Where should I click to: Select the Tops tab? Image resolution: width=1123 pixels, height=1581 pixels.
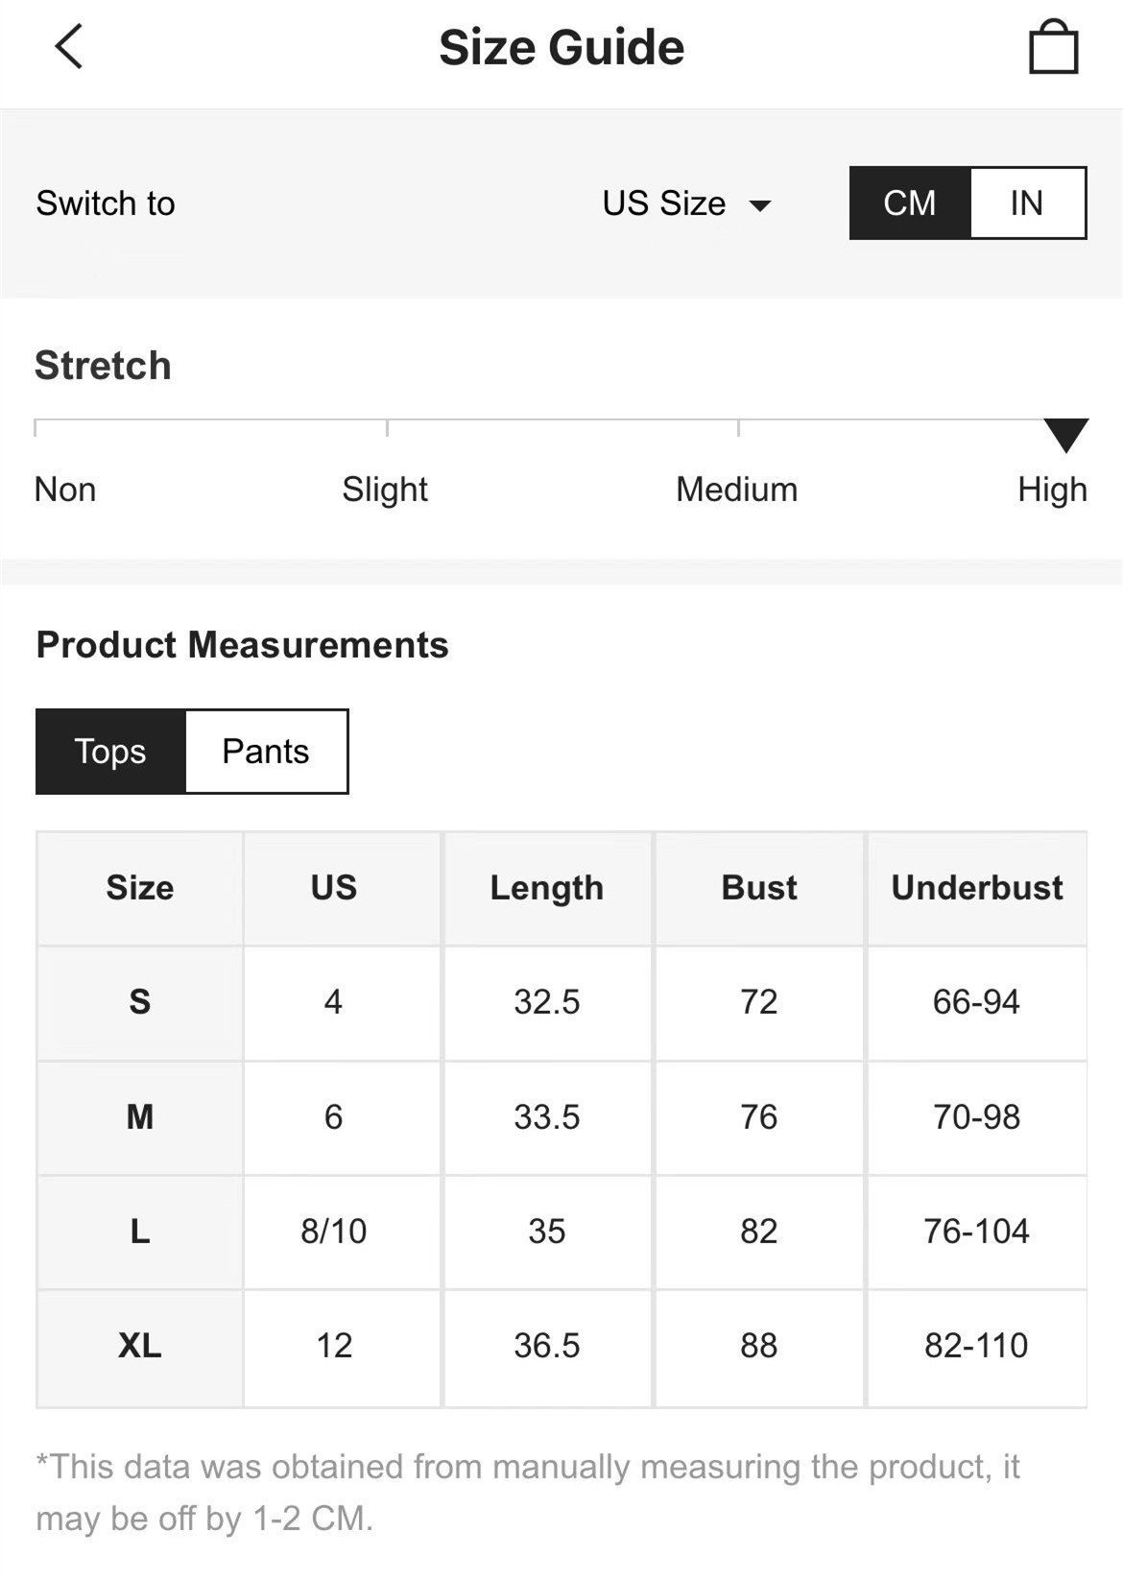click(x=110, y=752)
